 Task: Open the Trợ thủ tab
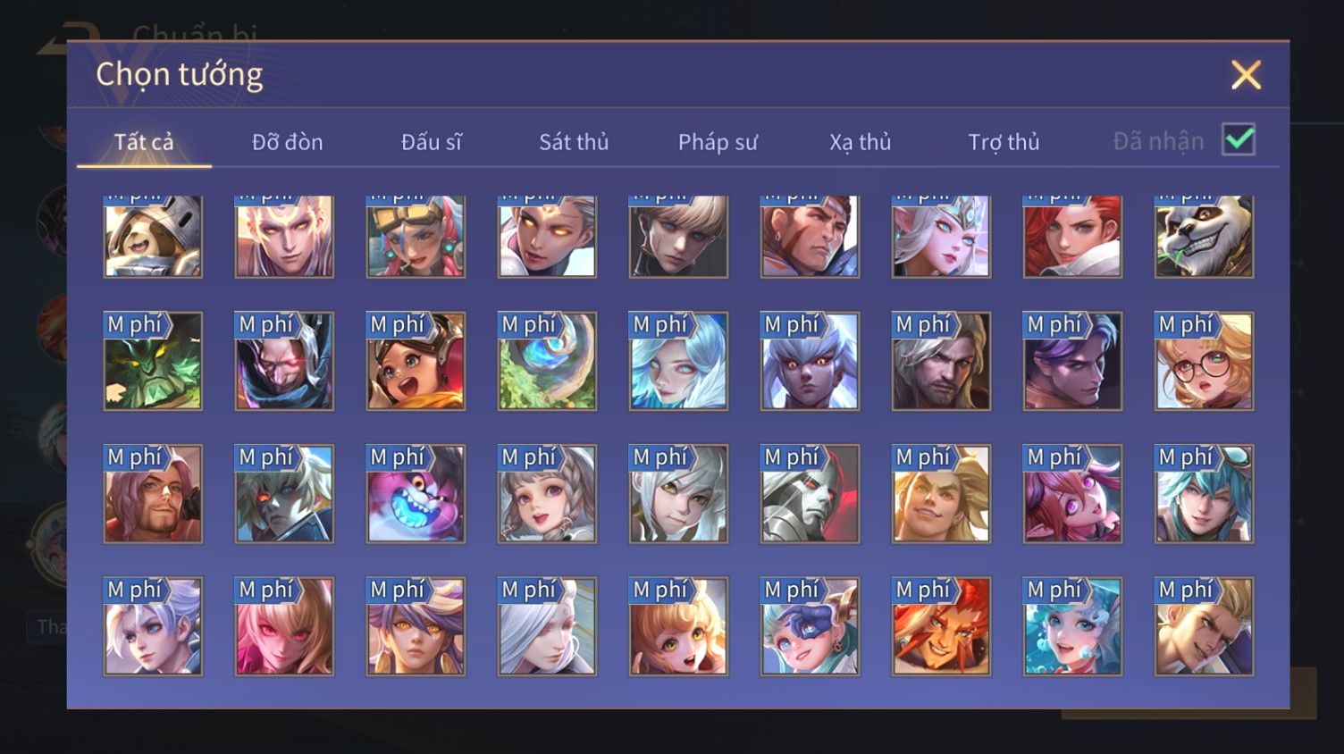click(x=1004, y=141)
